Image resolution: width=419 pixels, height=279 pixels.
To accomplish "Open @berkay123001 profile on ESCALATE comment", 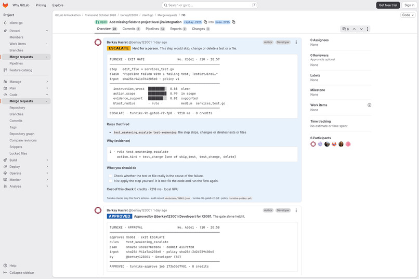I will [x=140, y=42].
